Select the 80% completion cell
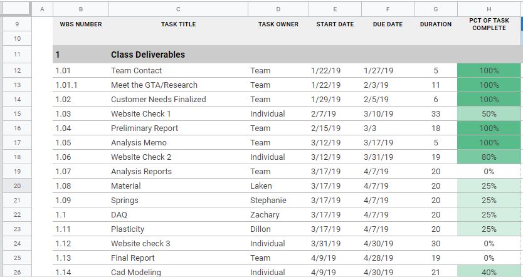The image size is (523, 277). click(489, 157)
